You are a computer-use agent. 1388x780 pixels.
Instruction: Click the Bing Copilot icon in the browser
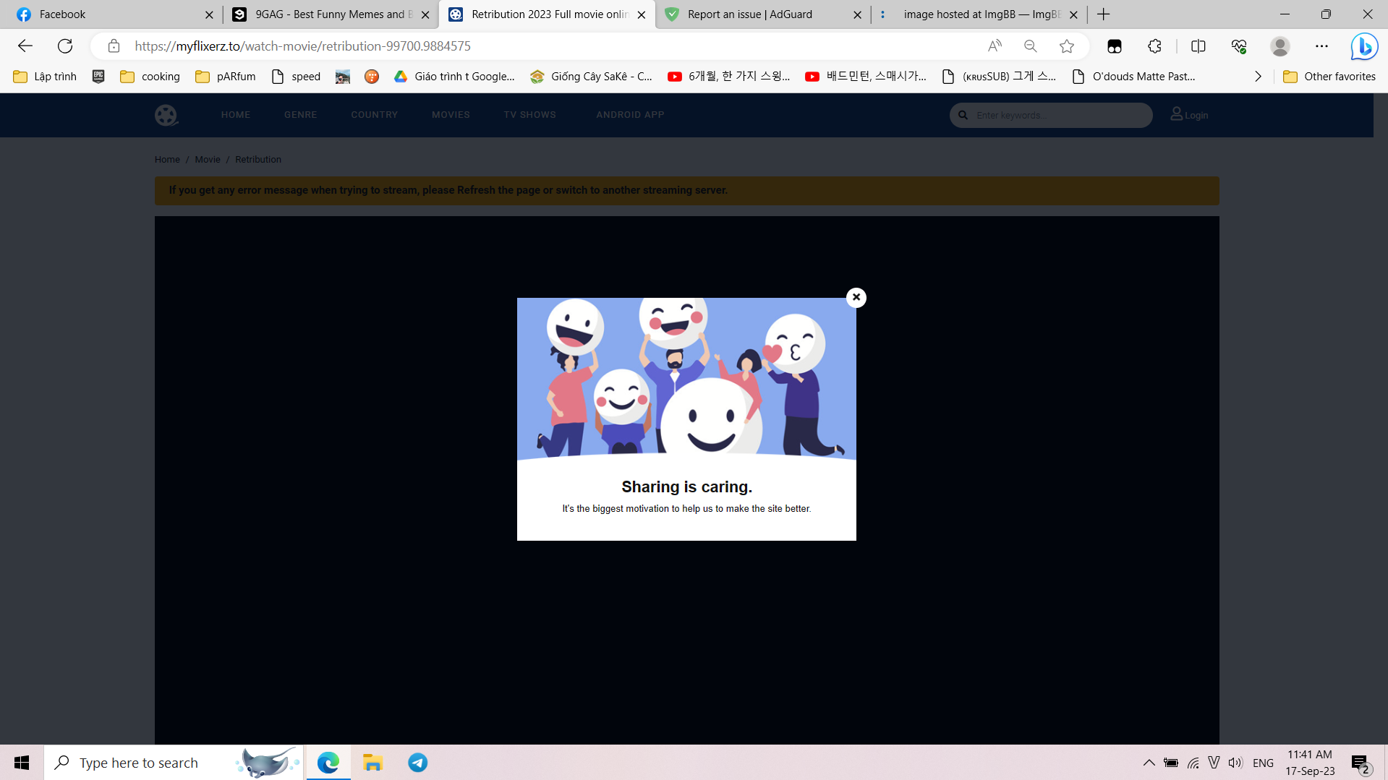click(x=1363, y=46)
